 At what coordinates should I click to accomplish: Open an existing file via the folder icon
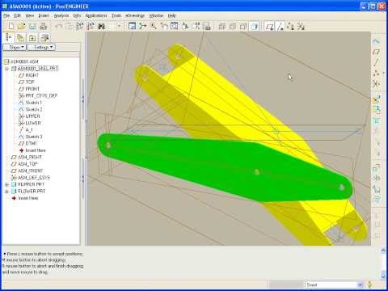pyautogui.click(x=21, y=26)
